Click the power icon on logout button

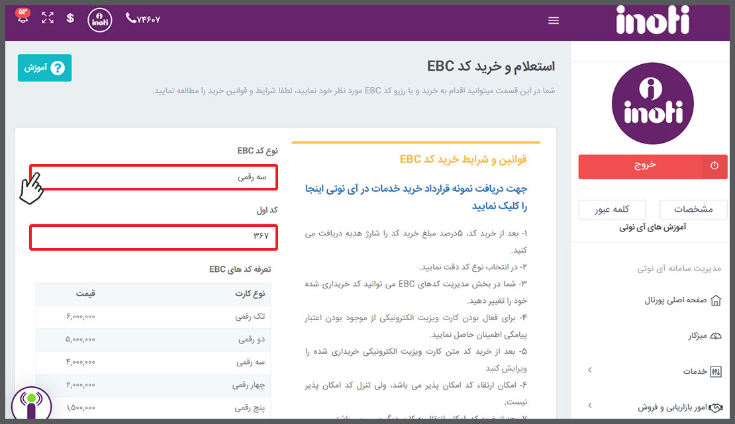(714, 165)
